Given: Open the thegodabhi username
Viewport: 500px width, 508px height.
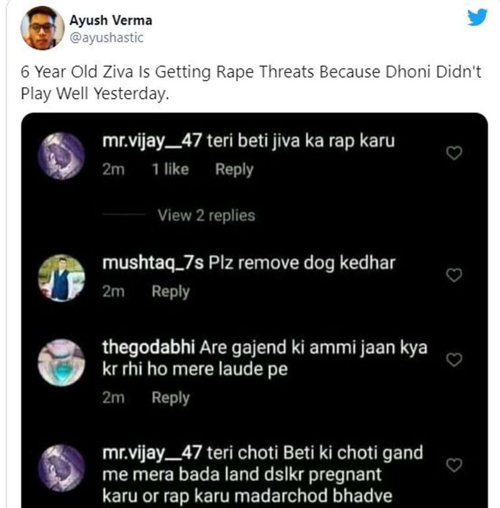Looking at the screenshot, I should point(148,347).
